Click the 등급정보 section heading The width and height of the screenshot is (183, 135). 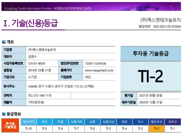pos(14,114)
